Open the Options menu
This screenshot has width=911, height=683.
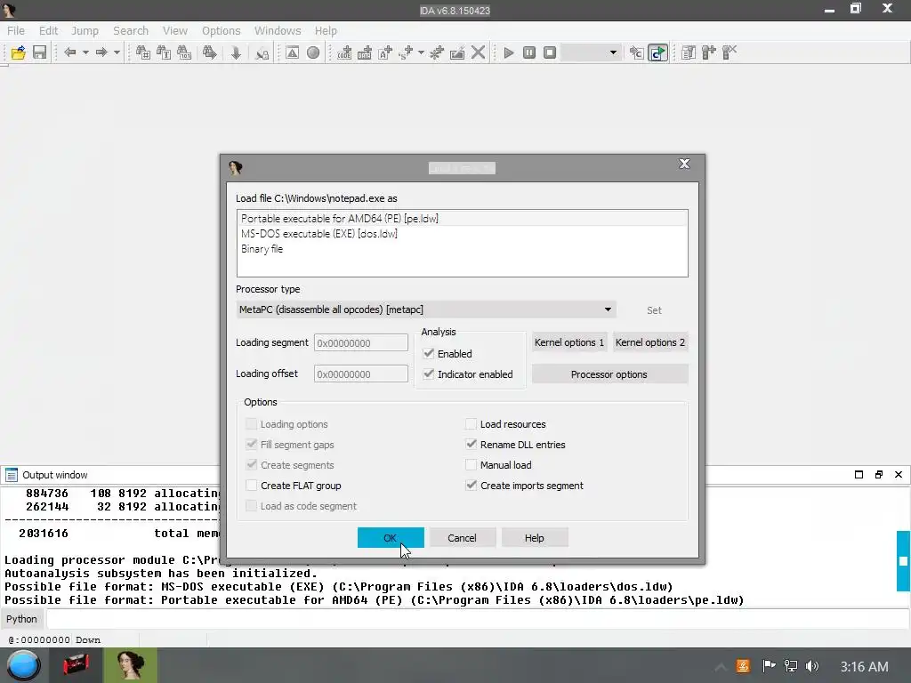(x=221, y=31)
